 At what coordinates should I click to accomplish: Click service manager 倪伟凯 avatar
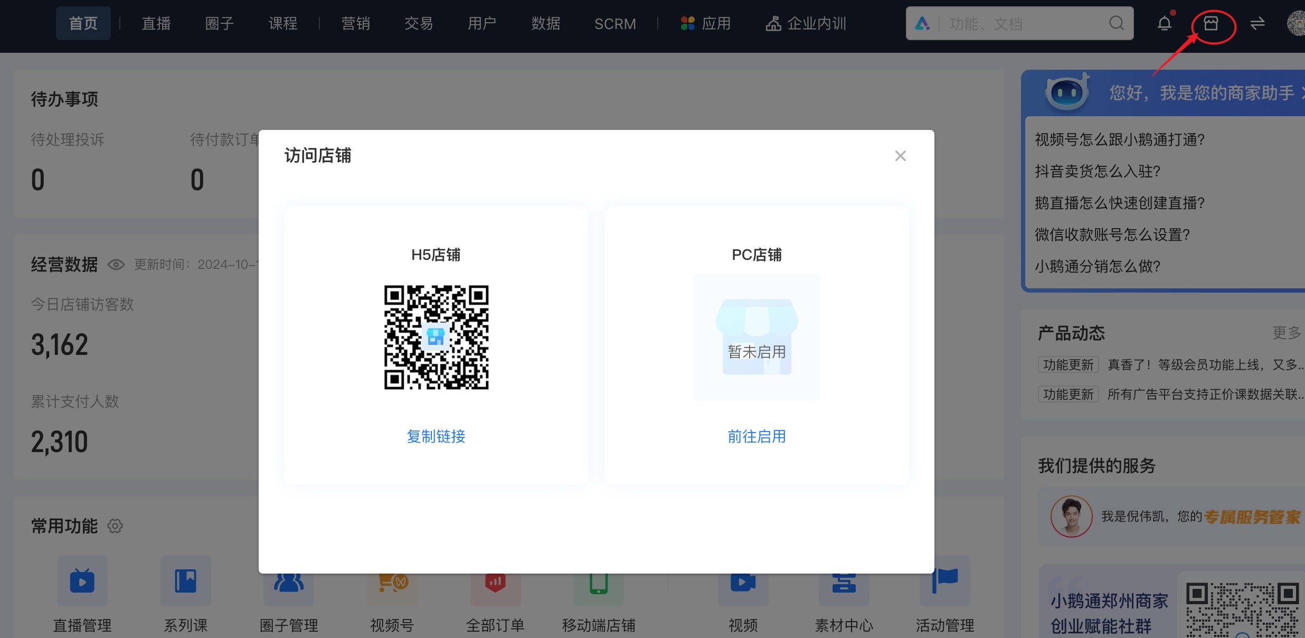point(1071,517)
